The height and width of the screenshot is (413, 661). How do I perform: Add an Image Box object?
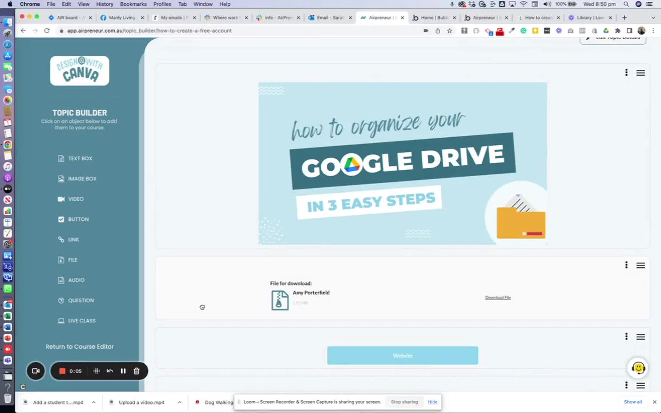pyautogui.click(x=77, y=179)
